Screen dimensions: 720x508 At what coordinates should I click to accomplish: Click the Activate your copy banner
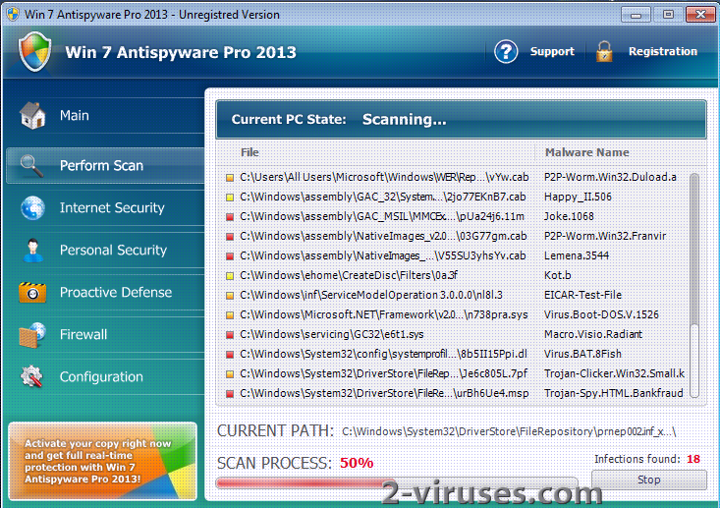(102, 461)
